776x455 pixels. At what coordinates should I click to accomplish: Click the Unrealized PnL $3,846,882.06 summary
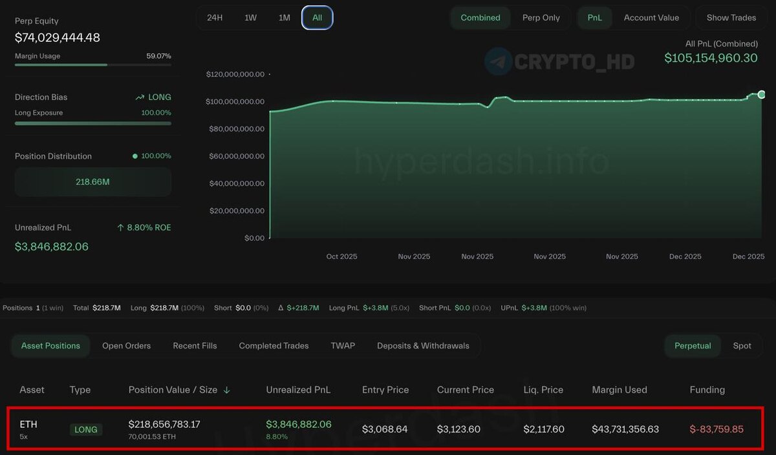(x=52, y=247)
